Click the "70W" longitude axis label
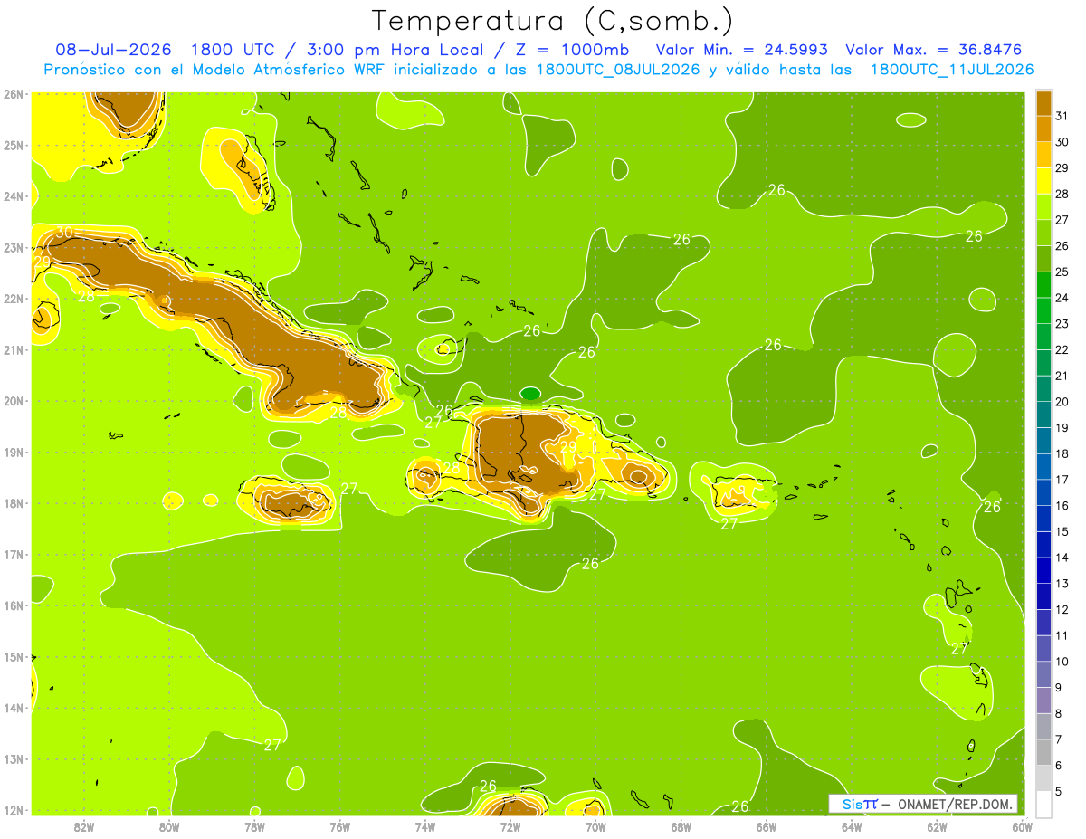 coord(595,826)
